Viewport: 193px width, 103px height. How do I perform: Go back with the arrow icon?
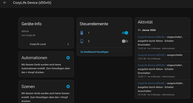[x=5, y=3]
